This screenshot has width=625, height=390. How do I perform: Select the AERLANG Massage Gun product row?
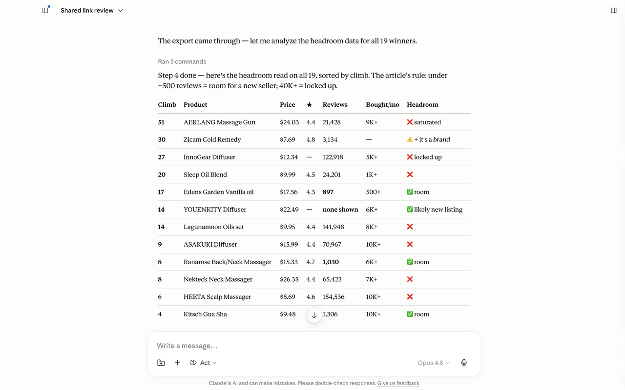[x=314, y=122]
